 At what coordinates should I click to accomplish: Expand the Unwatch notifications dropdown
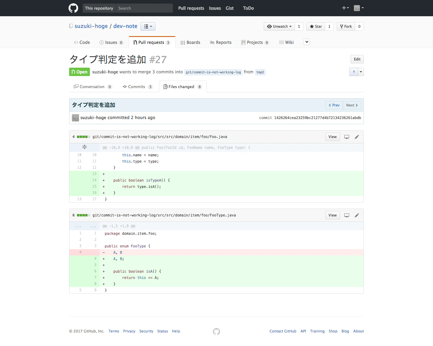pyautogui.click(x=279, y=26)
